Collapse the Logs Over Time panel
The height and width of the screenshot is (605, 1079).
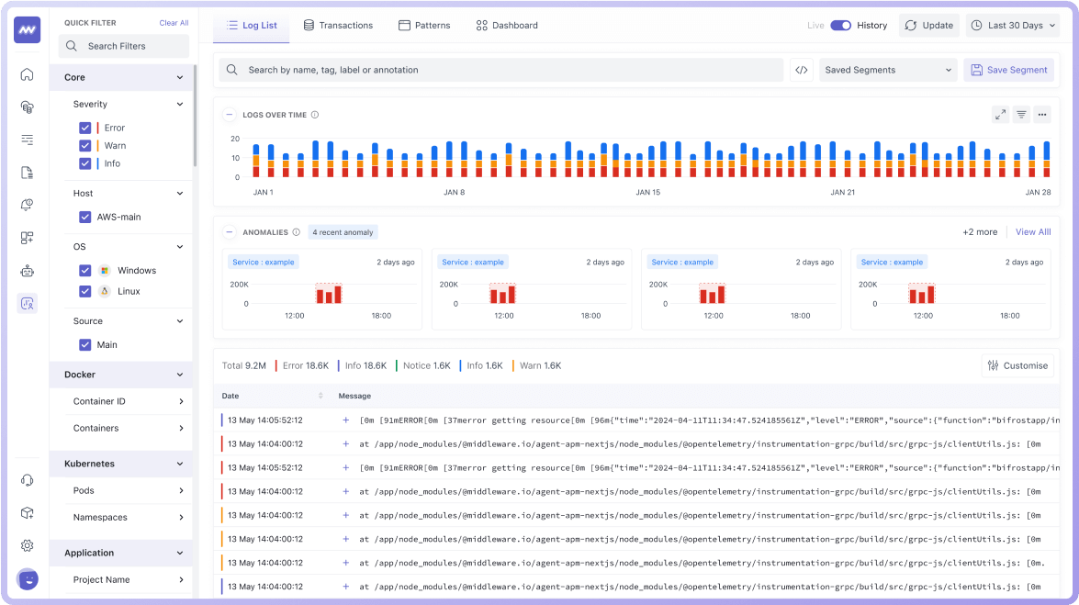pyautogui.click(x=230, y=115)
